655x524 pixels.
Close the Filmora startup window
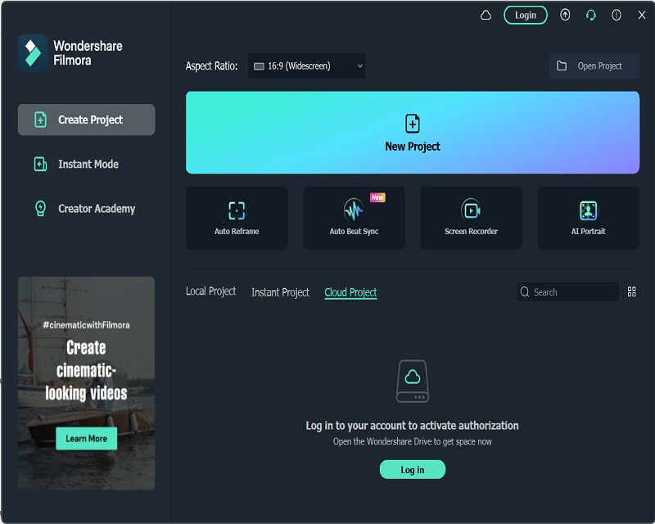[642, 16]
